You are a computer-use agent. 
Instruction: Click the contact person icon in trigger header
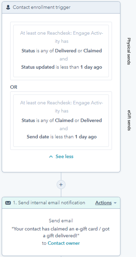click(x=8, y=7)
